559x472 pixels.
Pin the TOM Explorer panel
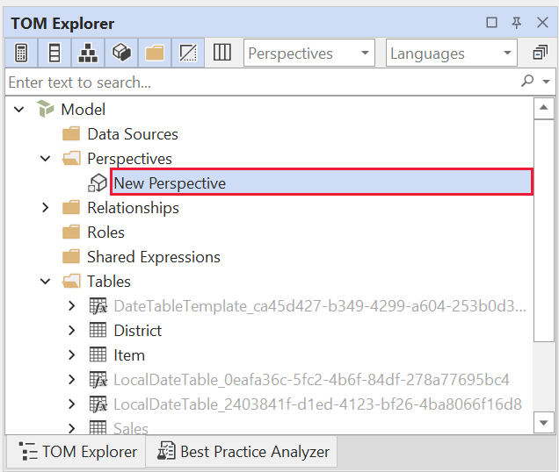[x=517, y=23]
